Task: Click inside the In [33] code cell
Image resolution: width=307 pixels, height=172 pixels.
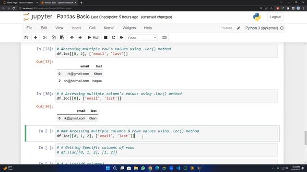Action: pyautogui.click(x=166, y=51)
